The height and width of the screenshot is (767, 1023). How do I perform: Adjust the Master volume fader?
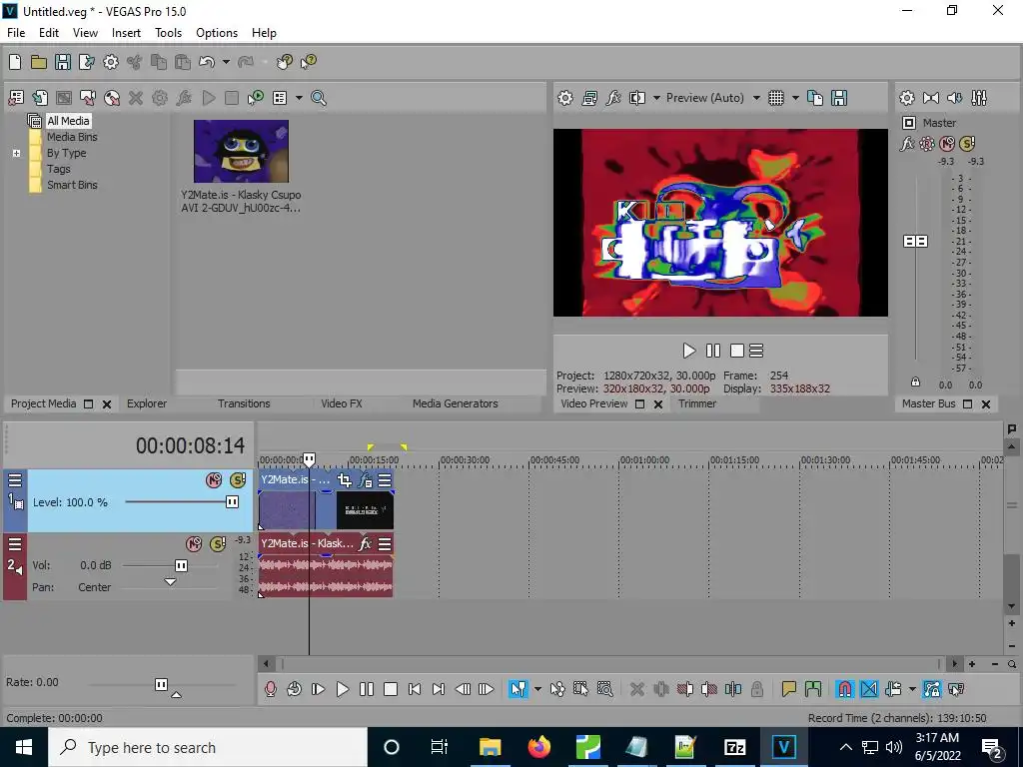tap(915, 242)
